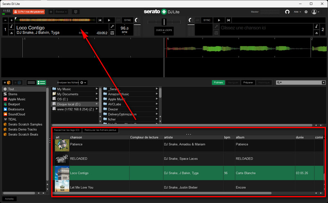Select Tout... in the sidebar
Viewport: 328px width, 203px height.
(x=24, y=89)
